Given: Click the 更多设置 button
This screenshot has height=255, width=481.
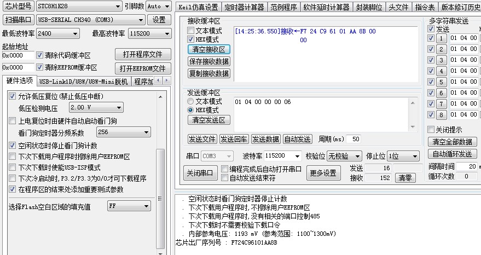Looking at the screenshot, I should pyautogui.click(x=323, y=173).
